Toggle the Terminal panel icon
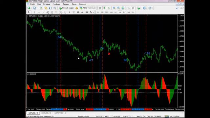The width and height of the screenshot is (210, 118). click(55, 8)
